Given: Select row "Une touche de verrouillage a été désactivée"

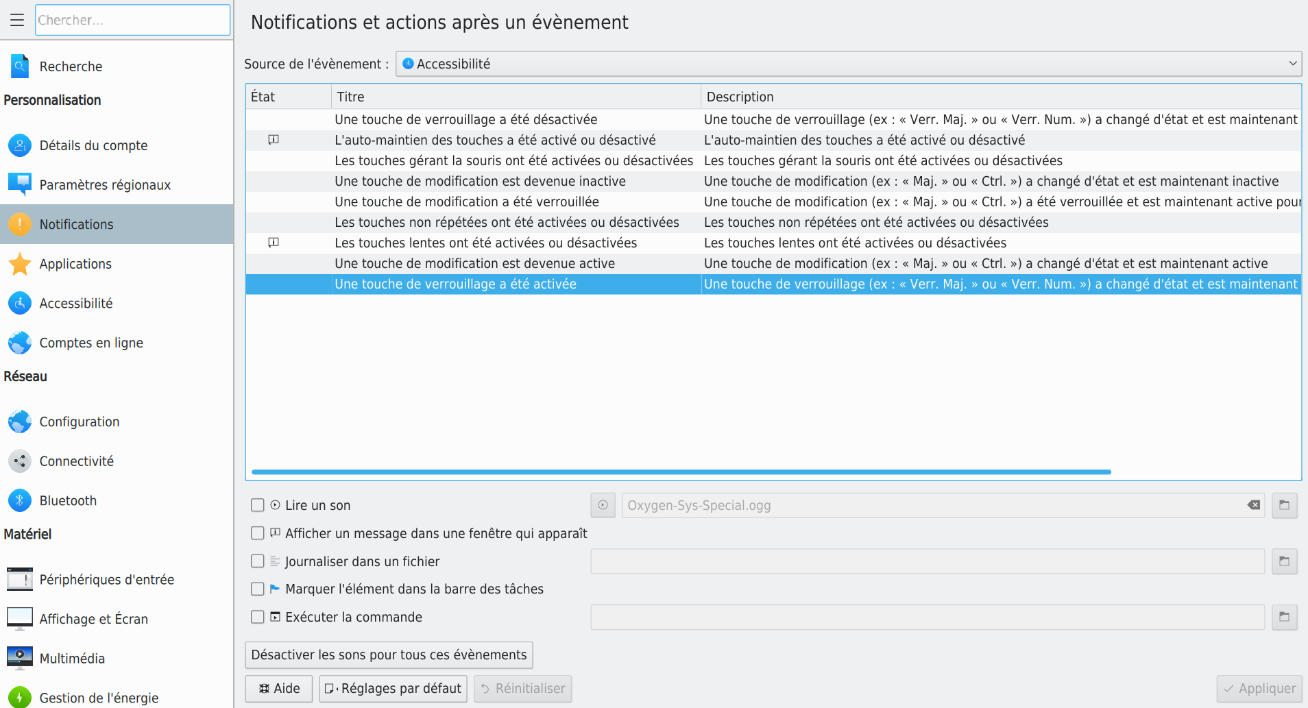Looking at the screenshot, I should 773,119.
